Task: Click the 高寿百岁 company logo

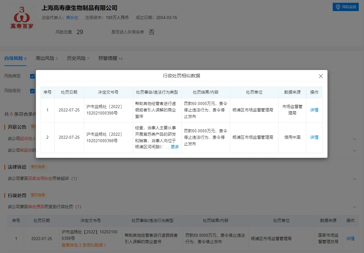Action: coord(22,18)
